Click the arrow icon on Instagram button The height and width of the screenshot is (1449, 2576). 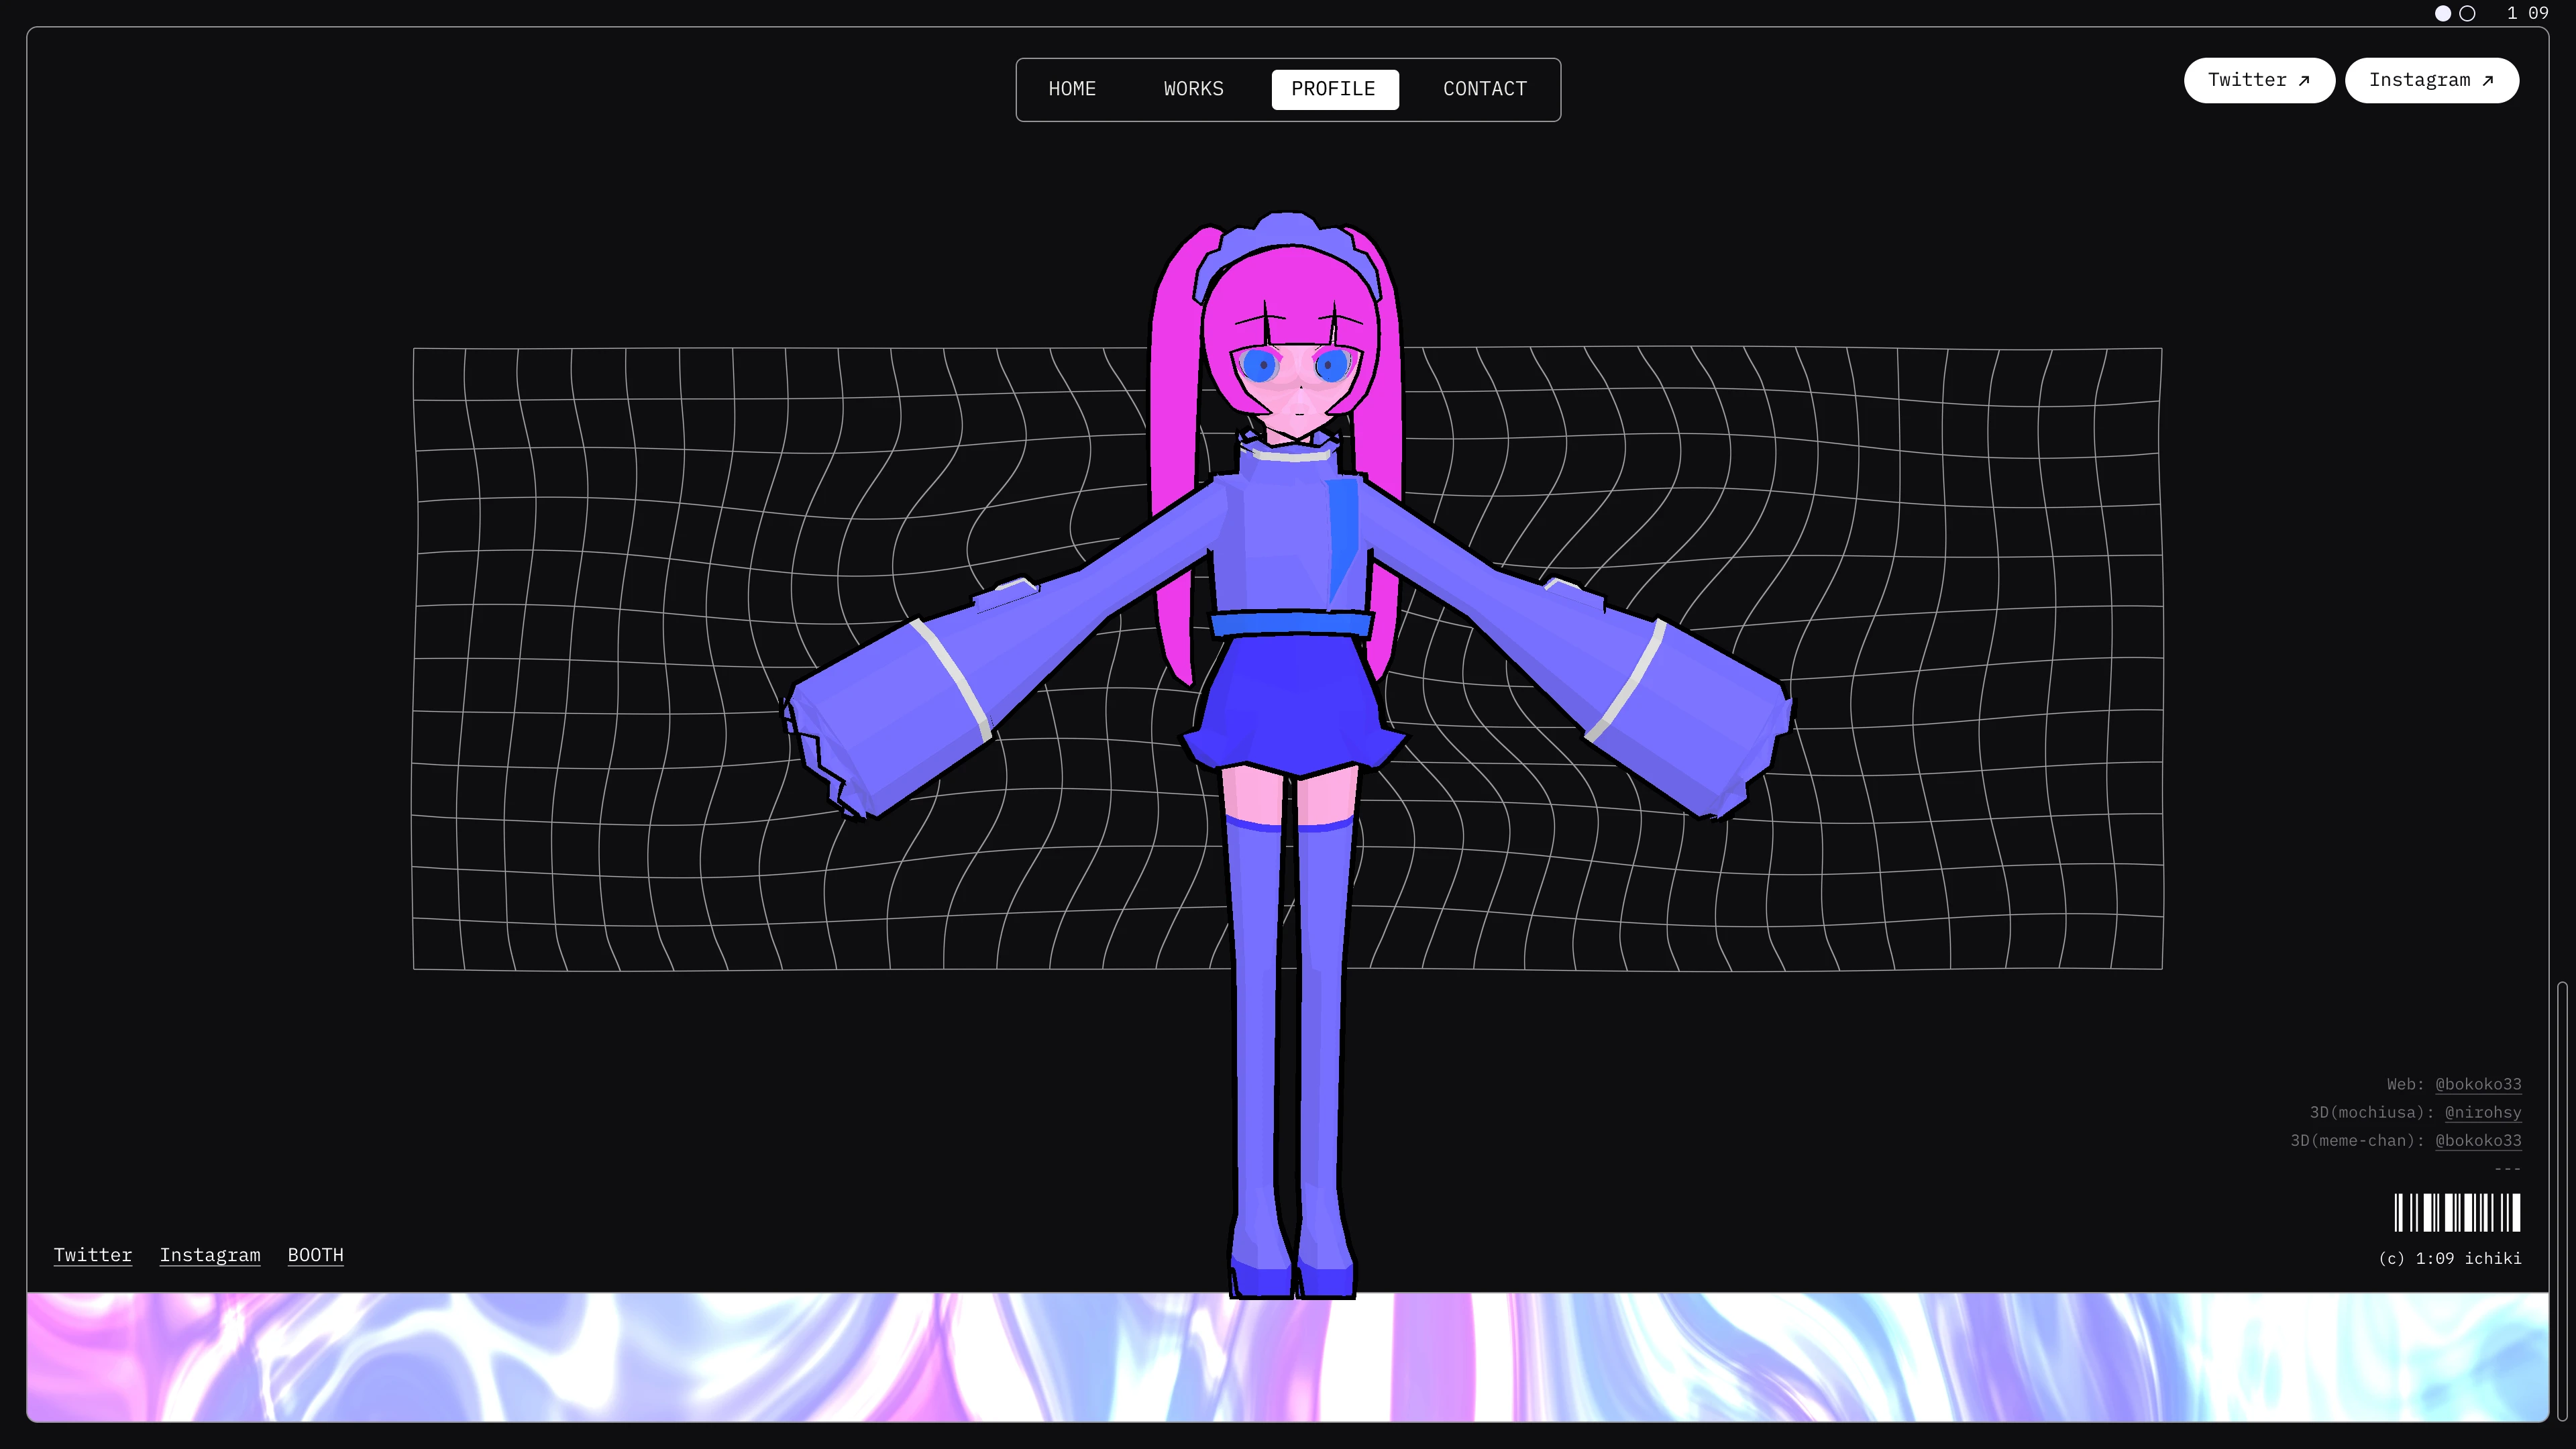2488,81
